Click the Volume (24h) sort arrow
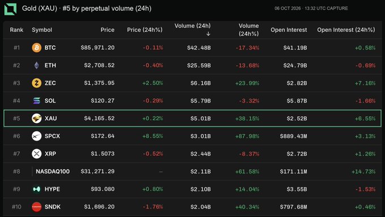Screen dimensions: 385x217 [x=208, y=34]
